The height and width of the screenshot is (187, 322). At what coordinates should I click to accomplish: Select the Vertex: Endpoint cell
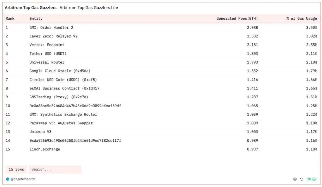pyautogui.click(x=47, y=45)
